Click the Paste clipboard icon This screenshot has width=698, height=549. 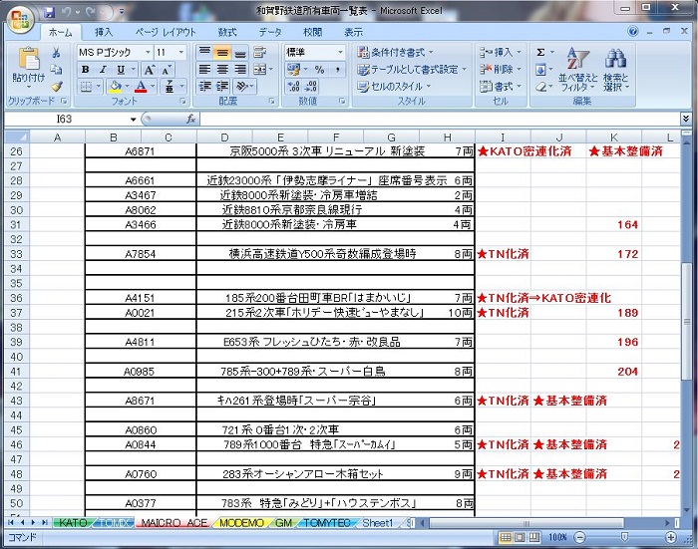coord(29,58)
